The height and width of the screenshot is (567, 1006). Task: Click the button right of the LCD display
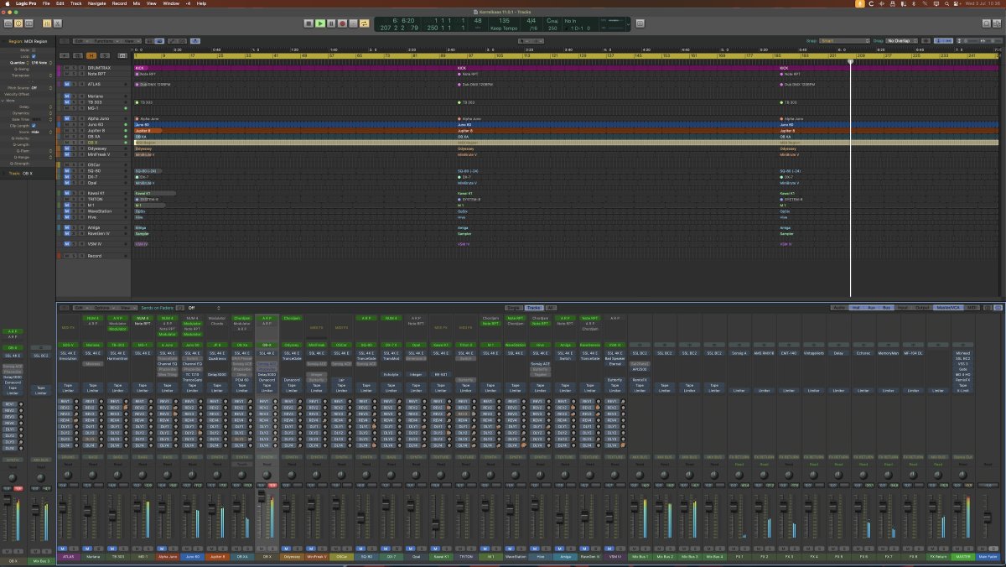640,23
